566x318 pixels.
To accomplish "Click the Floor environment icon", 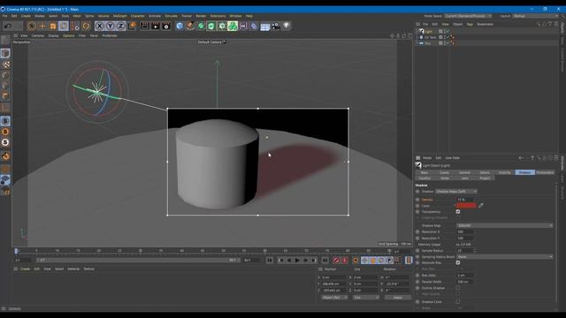I will tap(265, 26).
